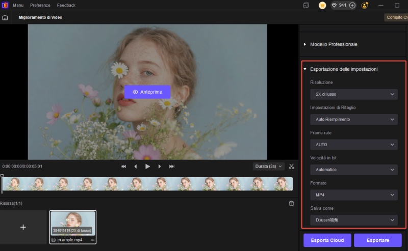Image resolution: width=408 pixels, height=251 pixels.
Task: Skip to the start of the video
Action: (x=123, y=166)
